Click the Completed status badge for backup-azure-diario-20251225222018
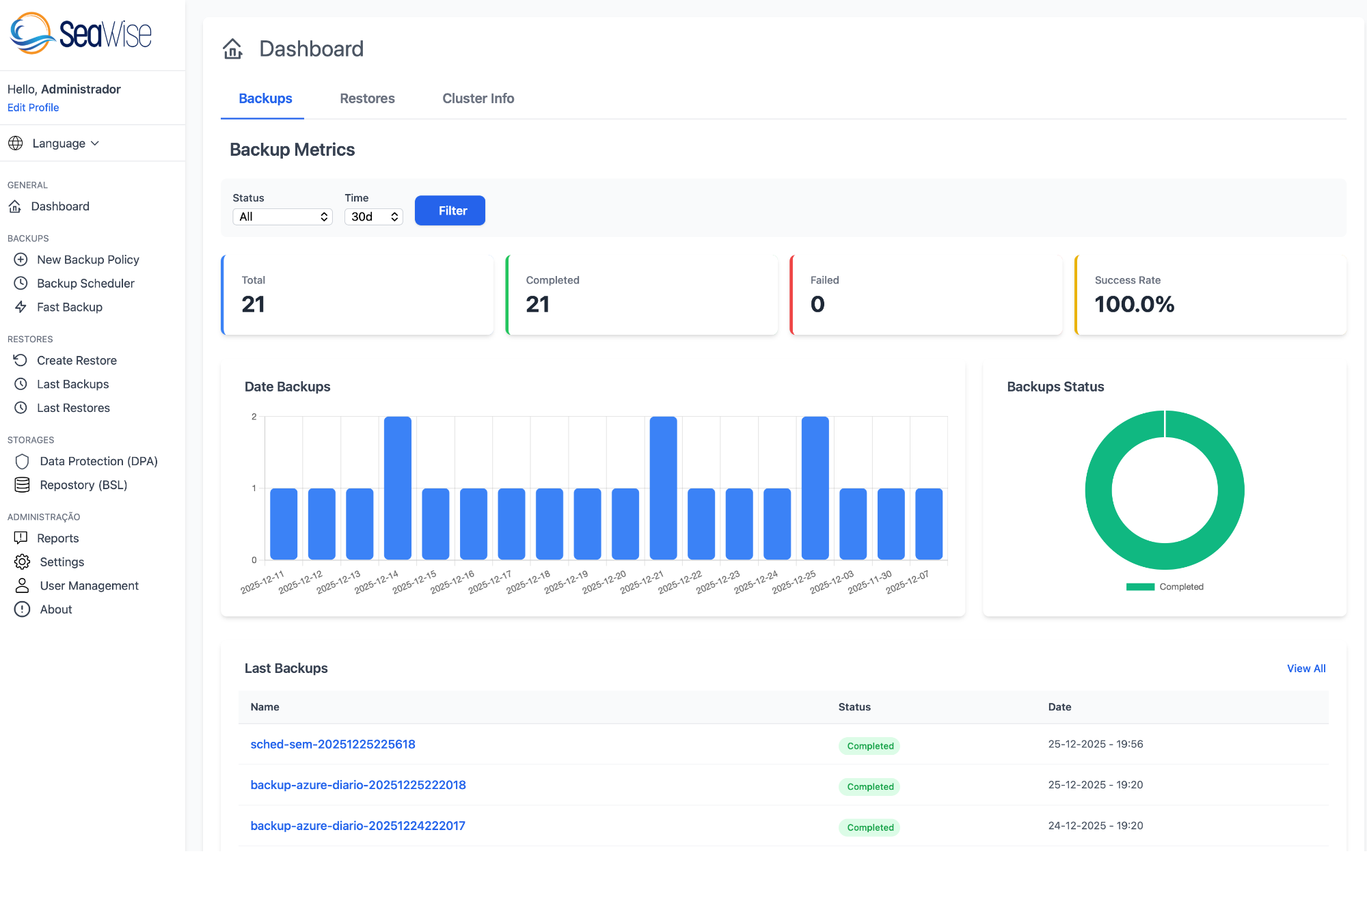Screen dimensions: 1367x897 point(869,786)
